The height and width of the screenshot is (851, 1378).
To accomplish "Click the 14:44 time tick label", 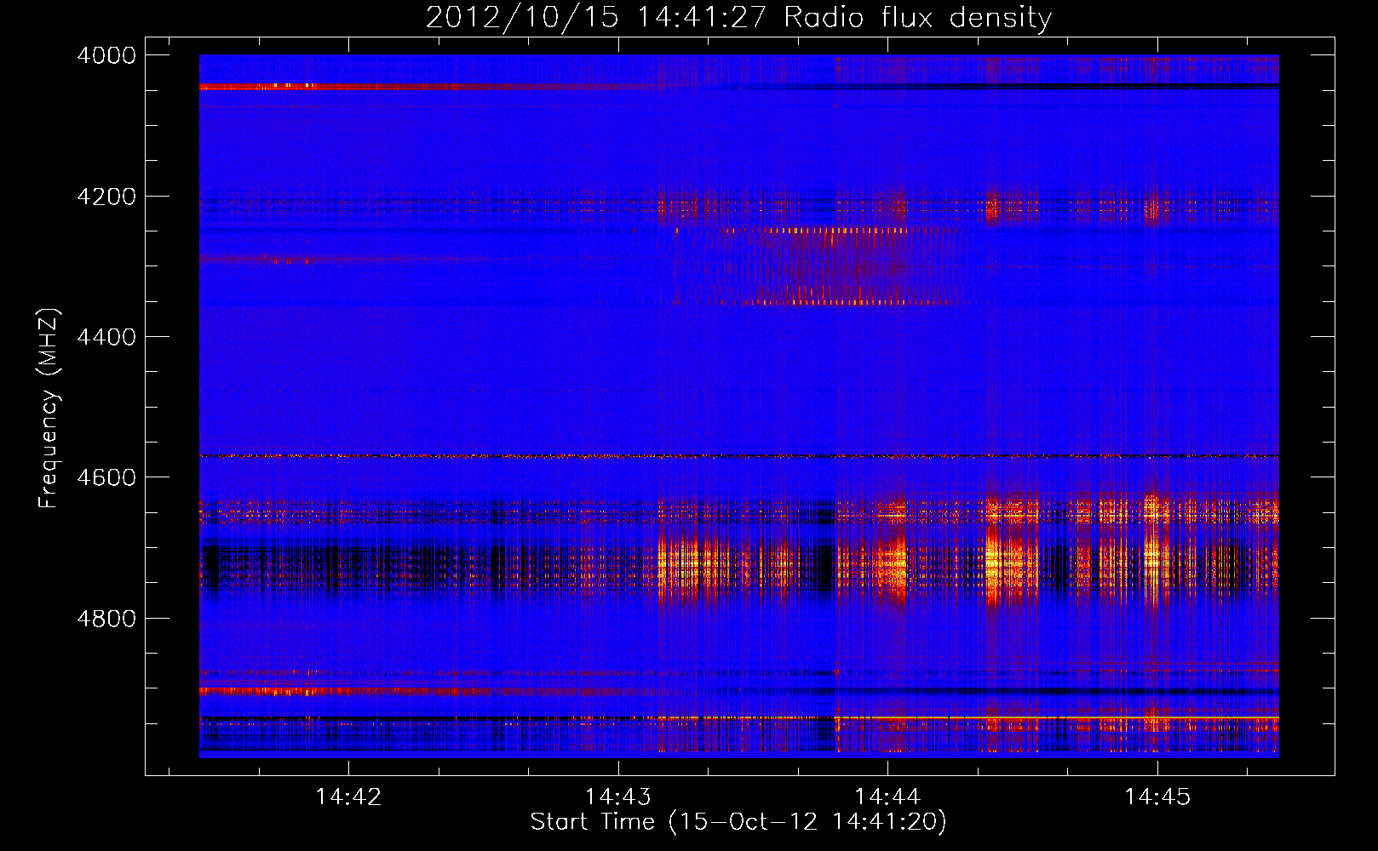I will click(x=887, y=797).
